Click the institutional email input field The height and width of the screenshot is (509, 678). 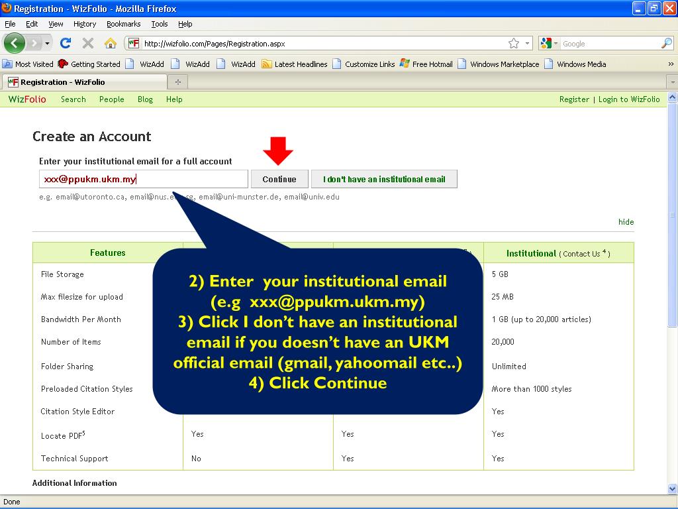coord(144,179)
